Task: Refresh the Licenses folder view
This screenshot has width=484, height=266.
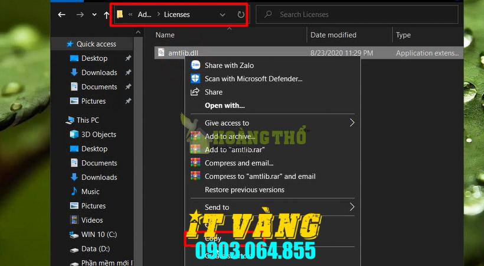Action: tap(241, 15)
